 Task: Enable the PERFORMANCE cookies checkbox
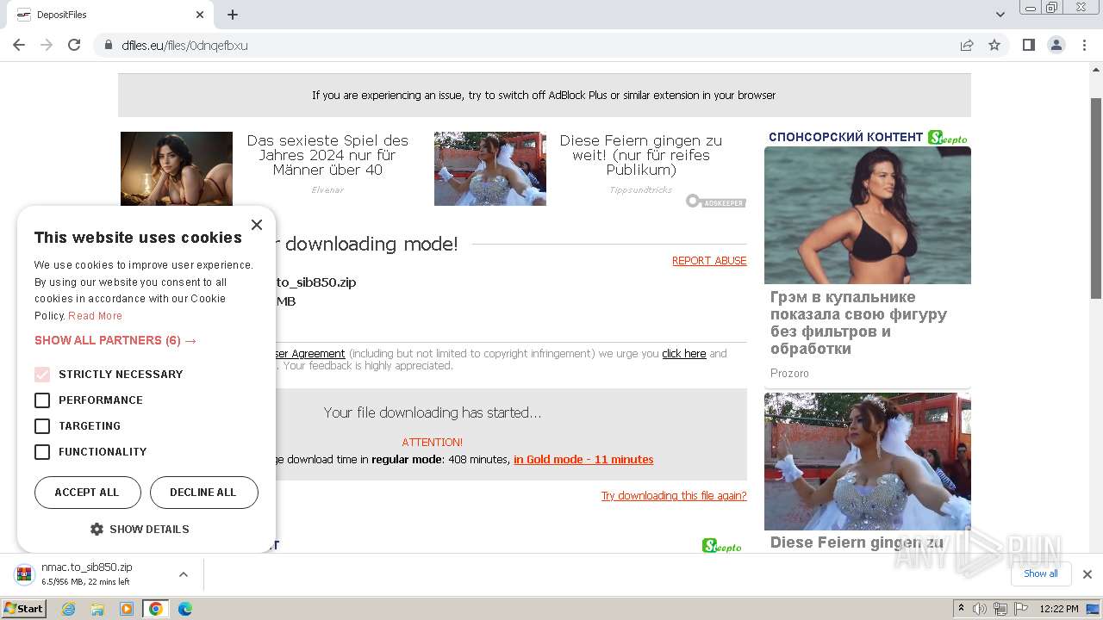[x=42, y=400]
